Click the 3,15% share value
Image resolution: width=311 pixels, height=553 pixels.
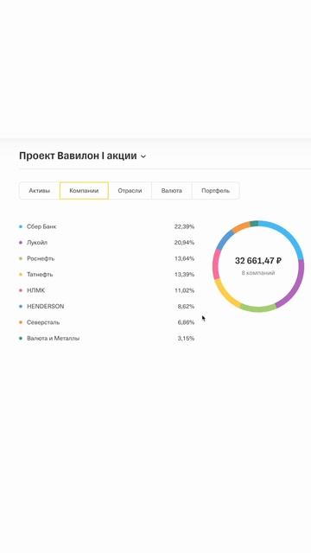186,338
